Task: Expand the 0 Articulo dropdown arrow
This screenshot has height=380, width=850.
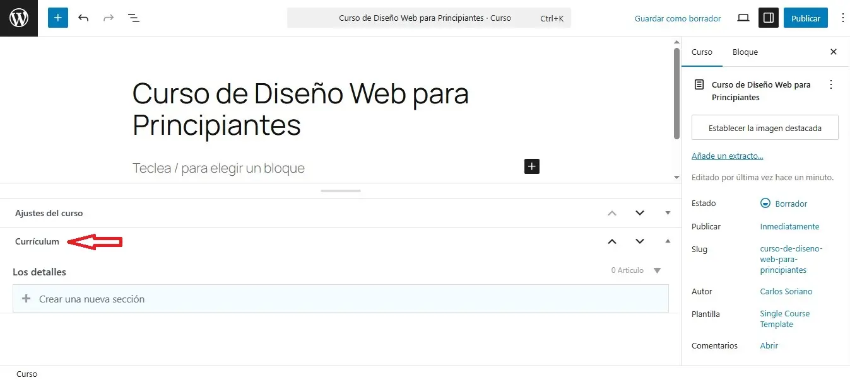Action: [x=657, y=270]
